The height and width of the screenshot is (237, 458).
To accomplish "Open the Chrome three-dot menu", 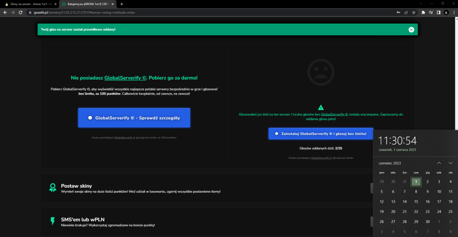I will (453, 12).
